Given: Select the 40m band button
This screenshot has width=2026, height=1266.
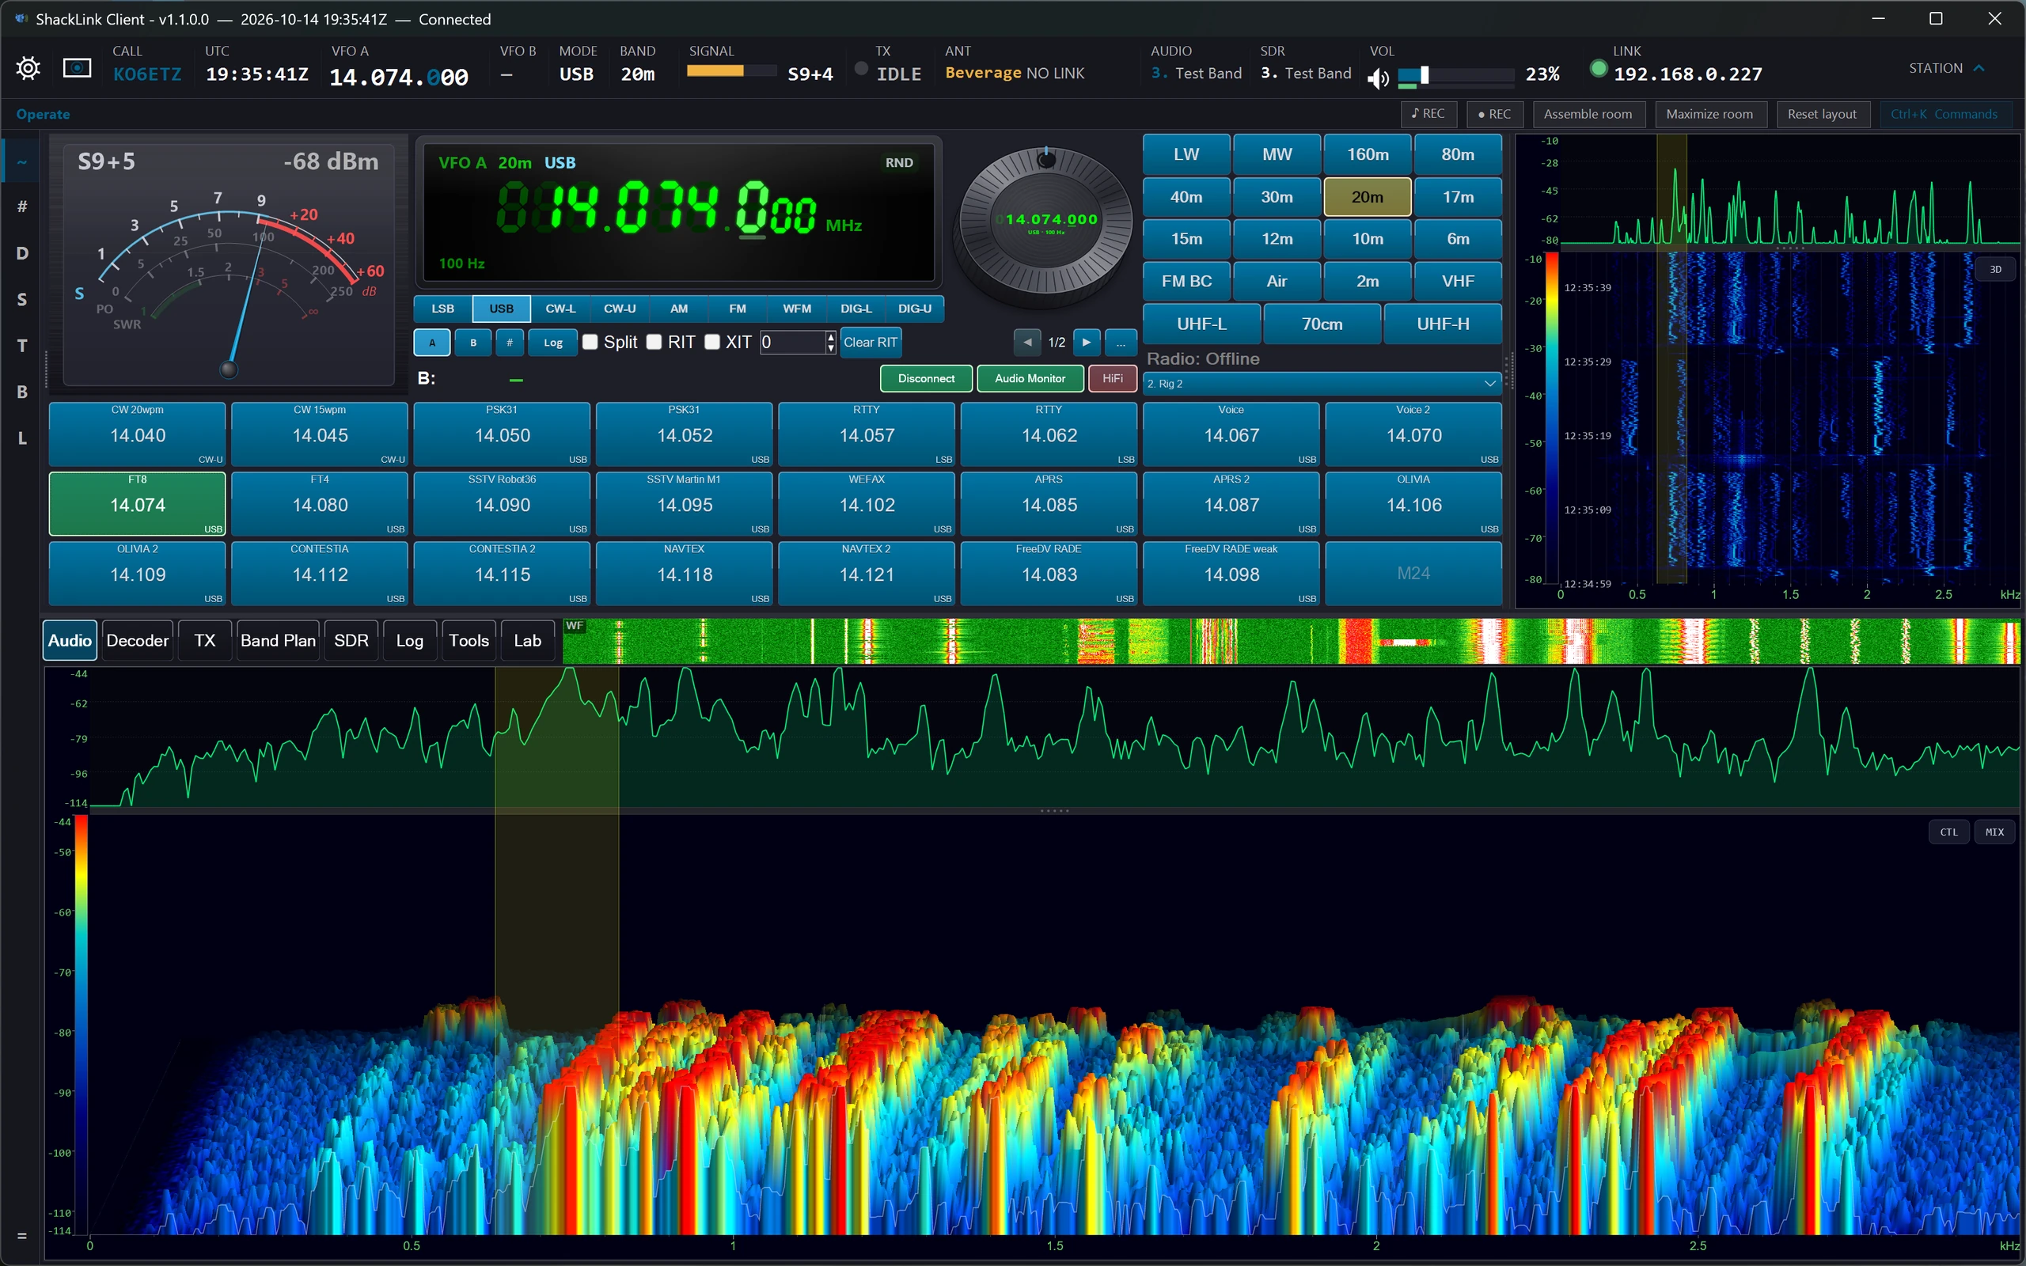Looking at the screenshot, I should 1186,197.
